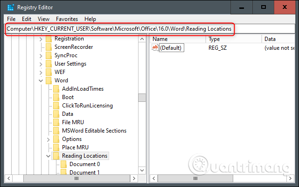Collapse the Reading Locations key
The width and height of the screenshot is (299, 187).
48,156
